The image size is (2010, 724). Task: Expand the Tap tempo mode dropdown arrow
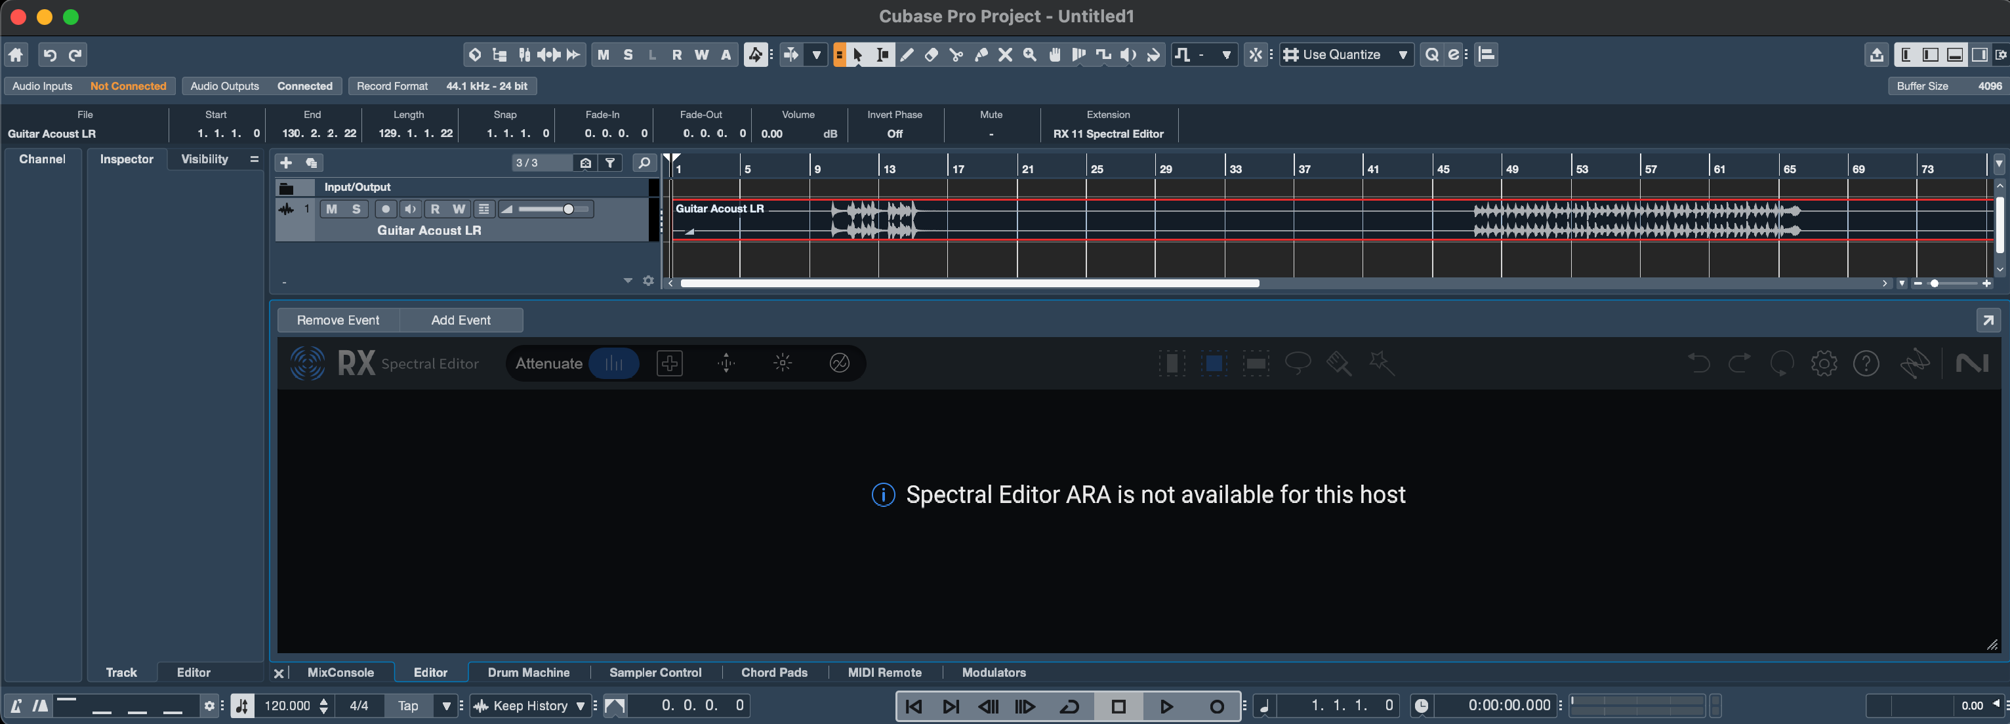[446, 706]
